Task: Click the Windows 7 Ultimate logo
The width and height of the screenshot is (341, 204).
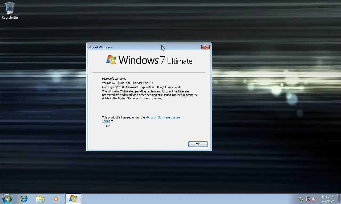Action: click(x=149, y=60)
